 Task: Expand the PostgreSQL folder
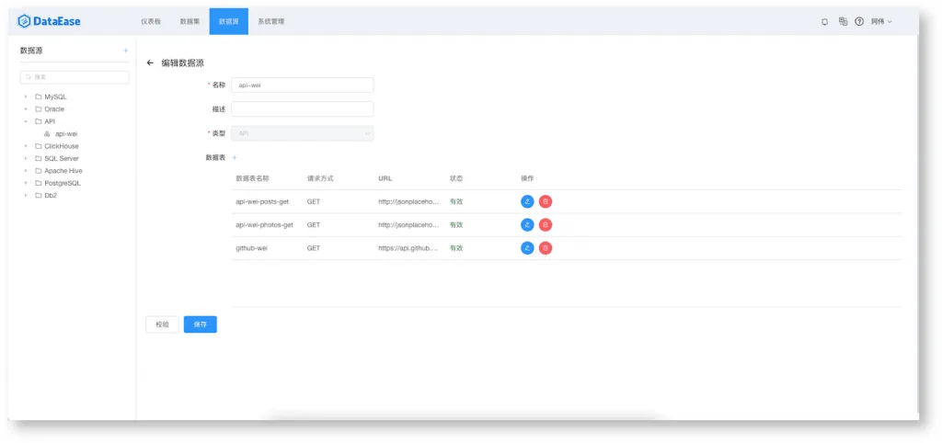[26, 183]
